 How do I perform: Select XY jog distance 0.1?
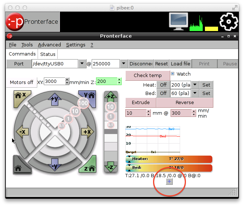click(61, 125)
